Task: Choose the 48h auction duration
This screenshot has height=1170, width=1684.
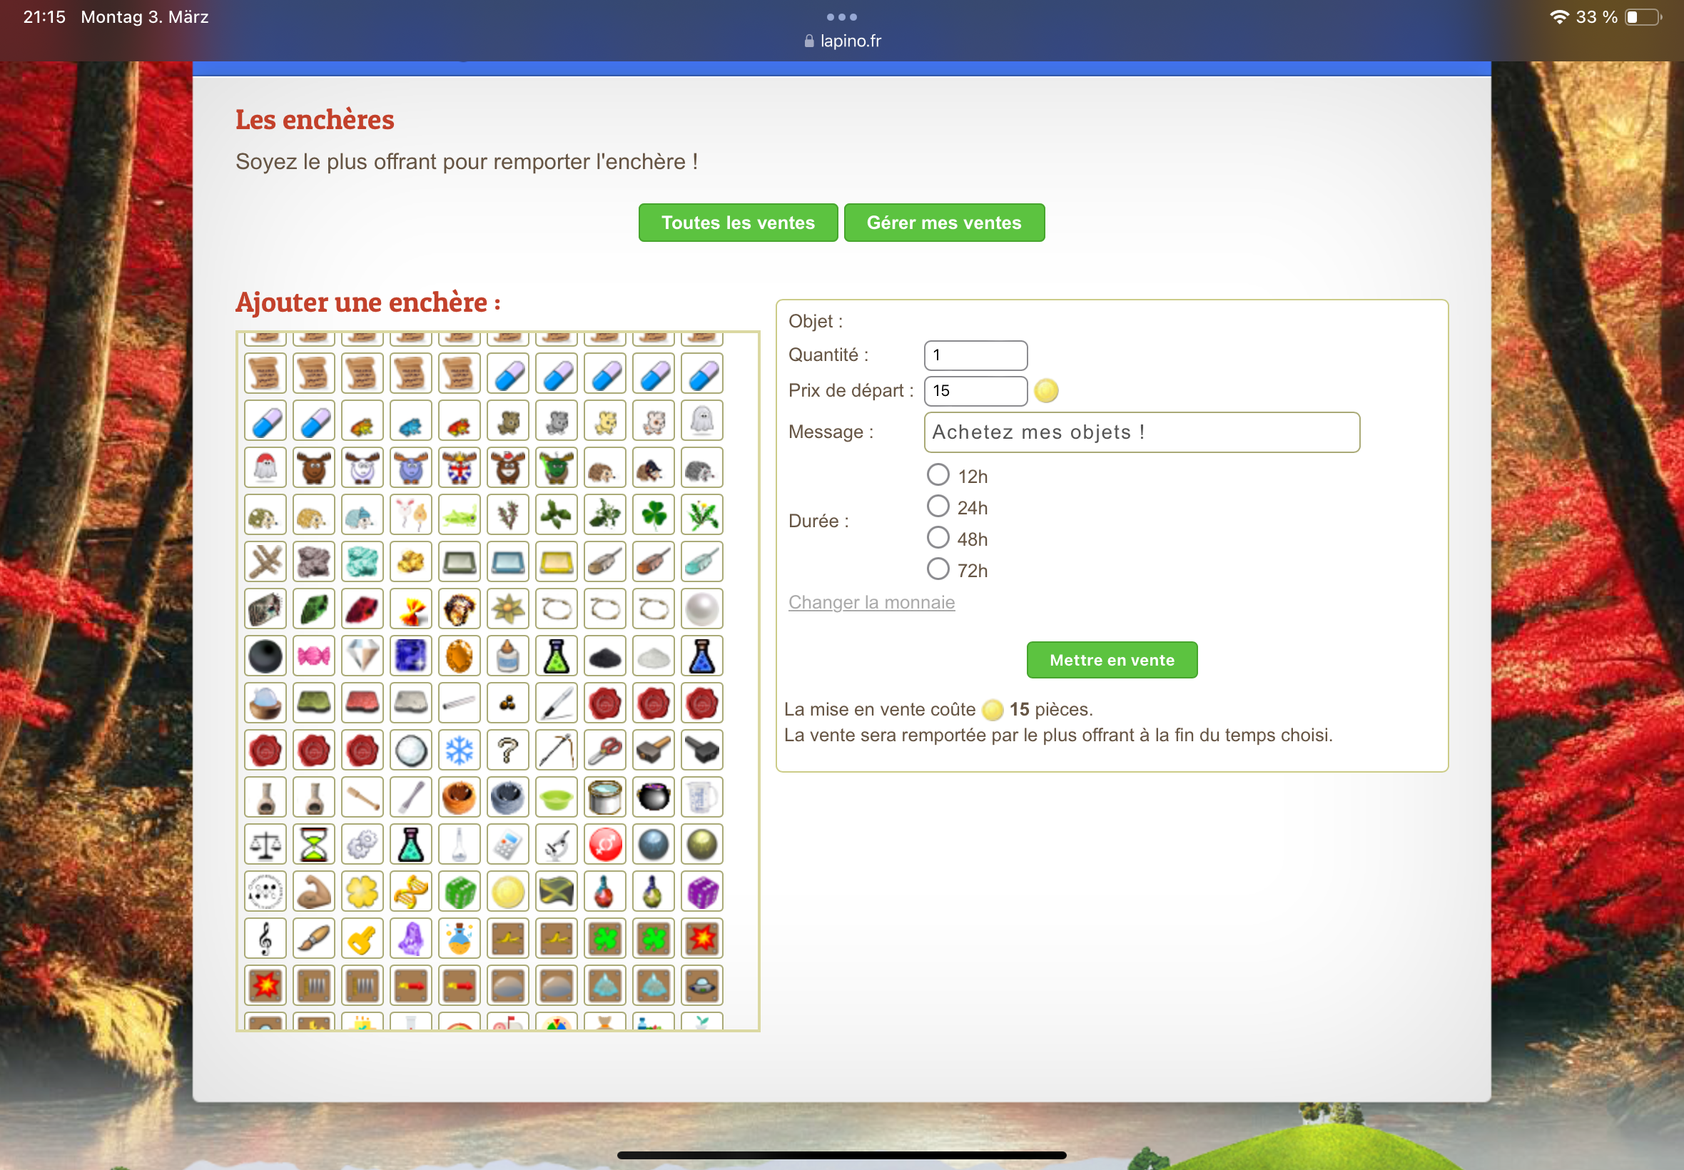Action: [x=938, y=538]
